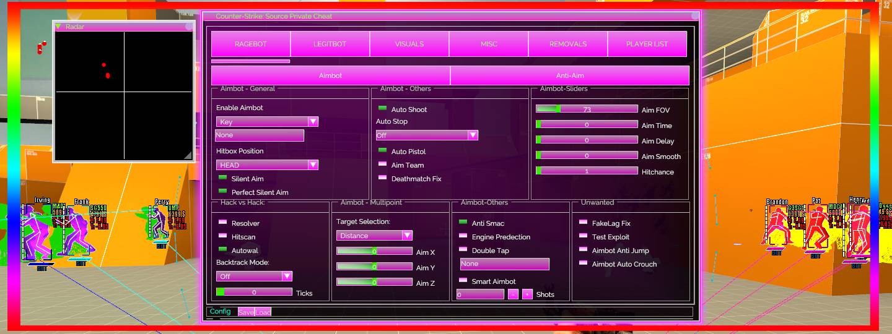The width and height of the screenshot is (892, 334).
Task: Enable the Aimbot Anti Jump checkbox
Action: coord(584,250)
